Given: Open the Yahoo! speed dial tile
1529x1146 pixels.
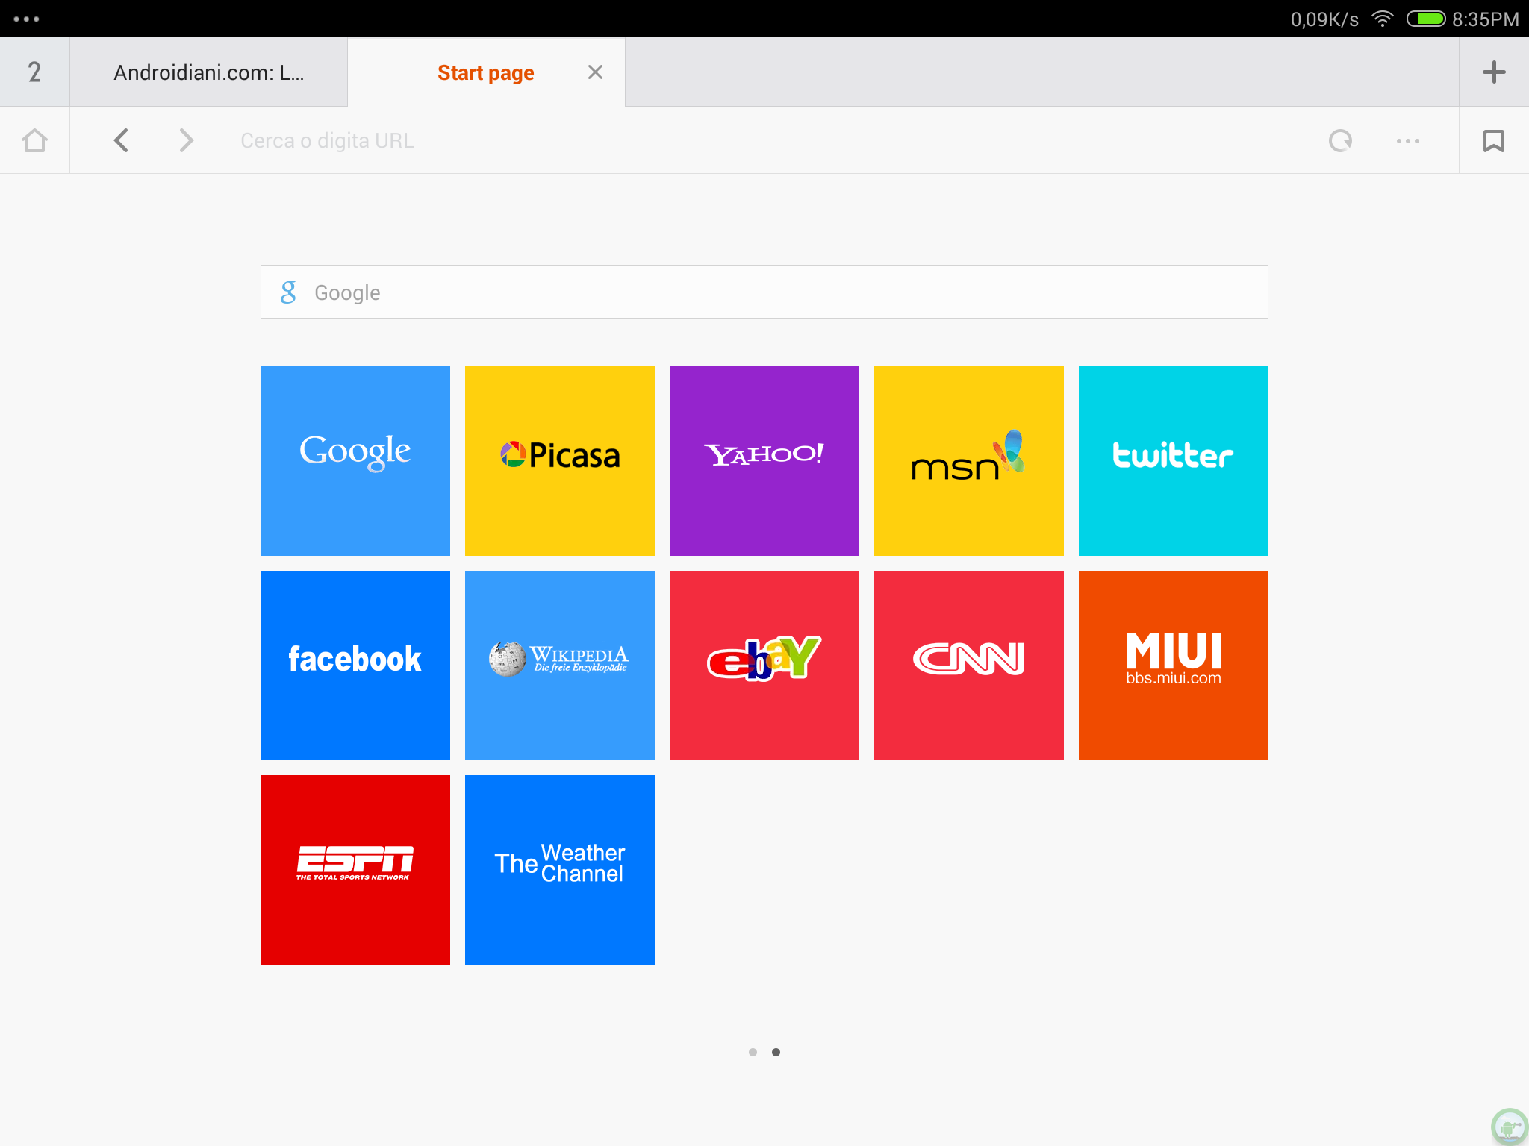Looking at the screenshot, I should click(x=764, y=461).
